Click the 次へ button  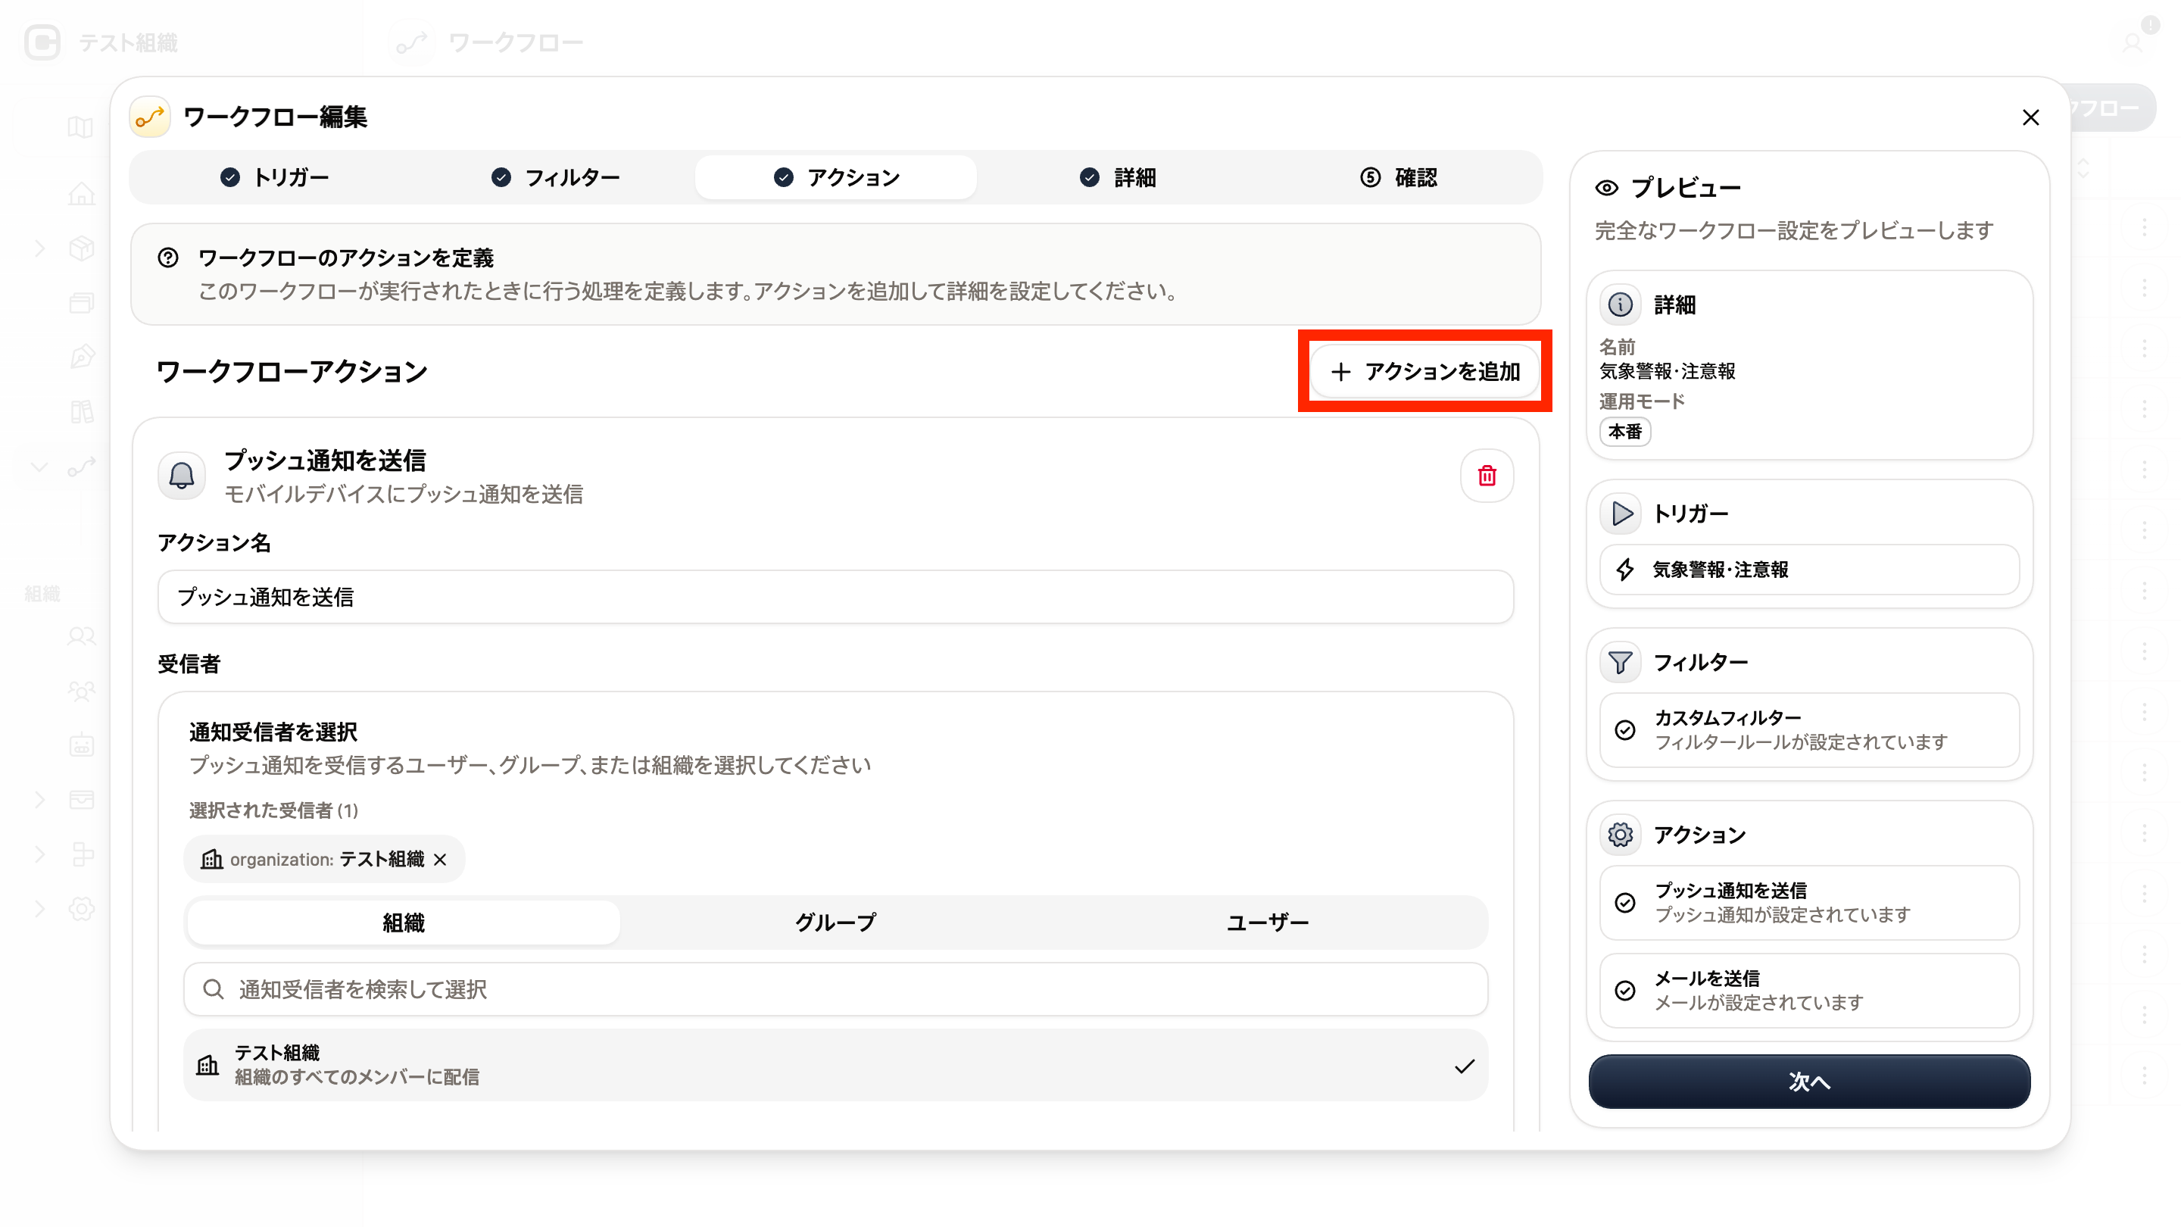[x=1809, y=1082]
